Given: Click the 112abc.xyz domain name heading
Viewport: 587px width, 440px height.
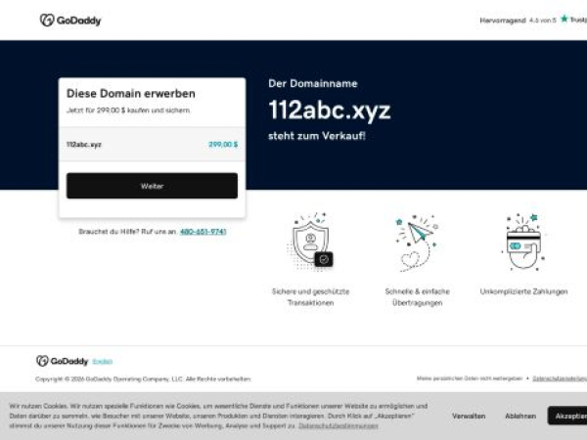Looking at the screenshot, I should click(329, 110).
